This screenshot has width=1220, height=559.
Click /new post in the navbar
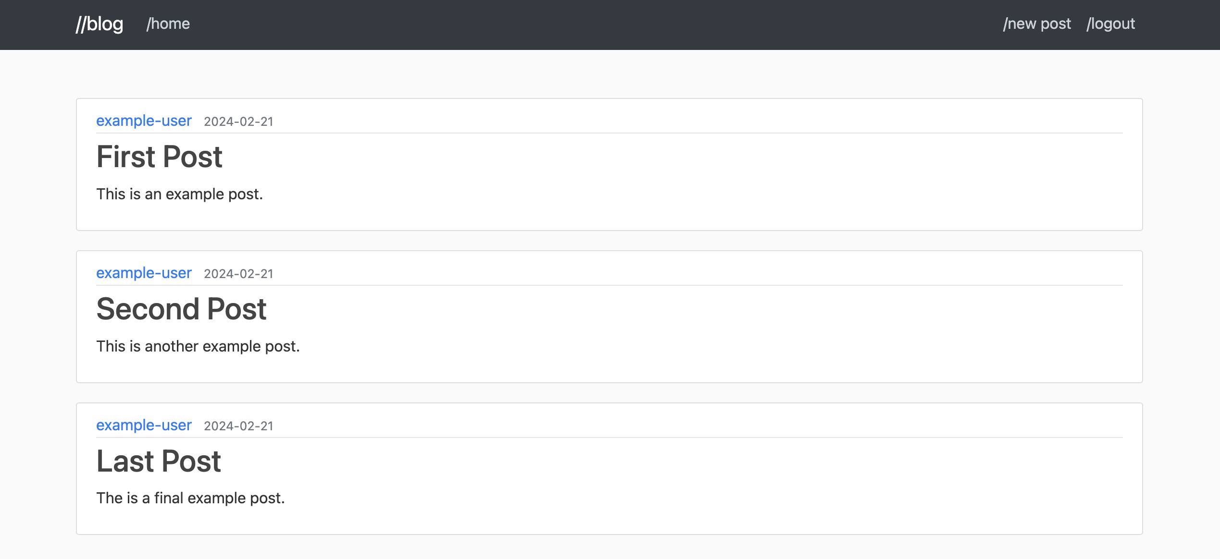[1037, 23]
